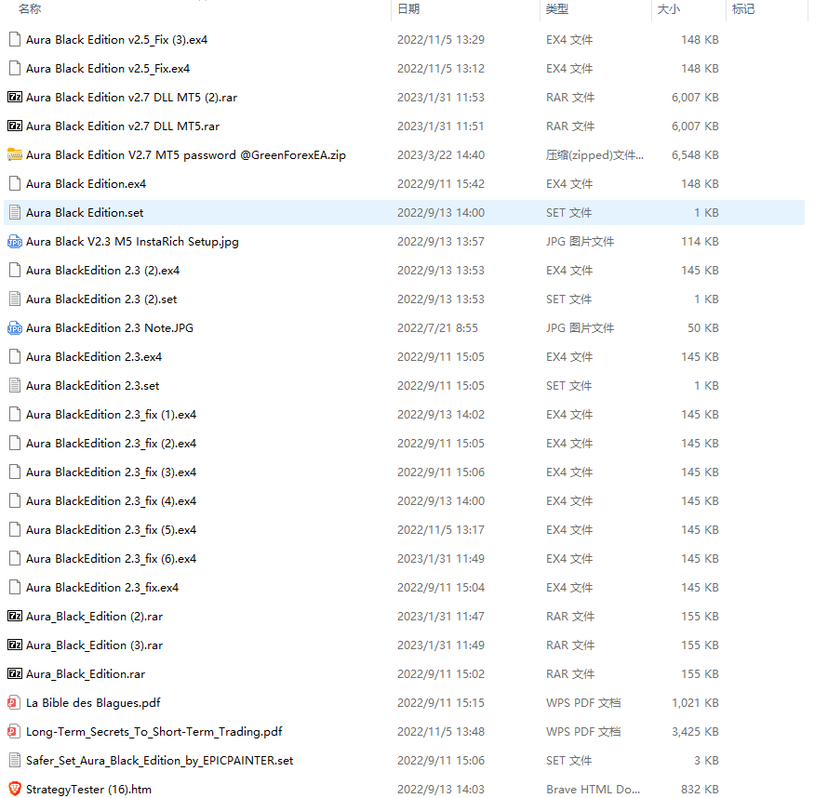Click the text file icon of Aura Black Edition.set

tap(15, 213)
